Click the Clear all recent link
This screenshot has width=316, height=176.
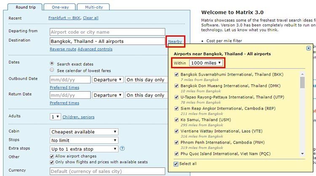tap(91, 18)
